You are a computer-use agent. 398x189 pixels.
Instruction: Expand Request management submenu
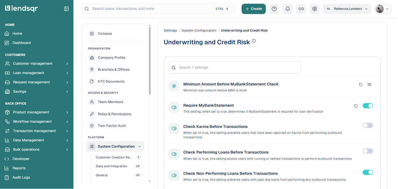37,82
